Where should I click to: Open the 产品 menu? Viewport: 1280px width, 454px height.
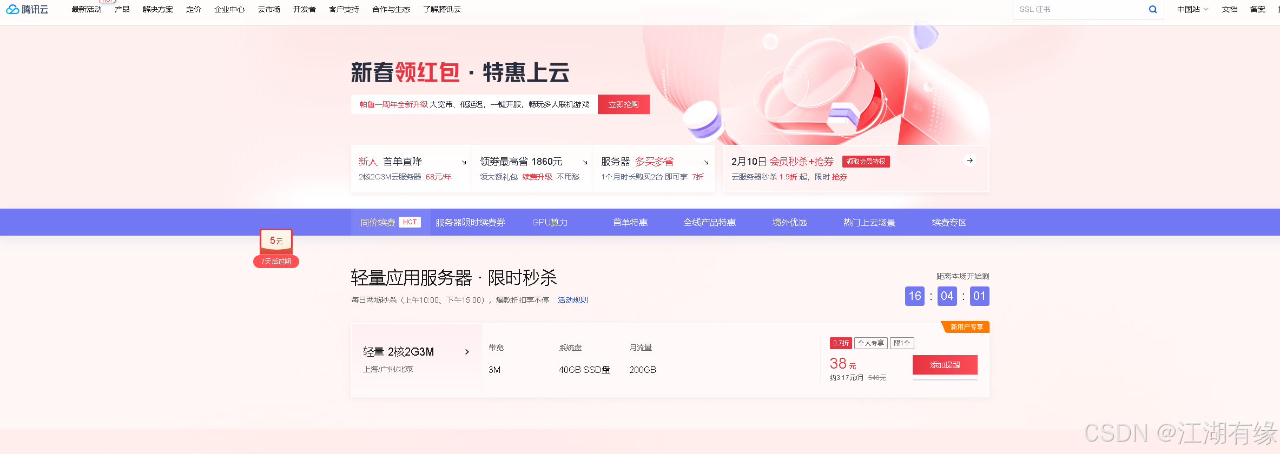tap(122, 9)
